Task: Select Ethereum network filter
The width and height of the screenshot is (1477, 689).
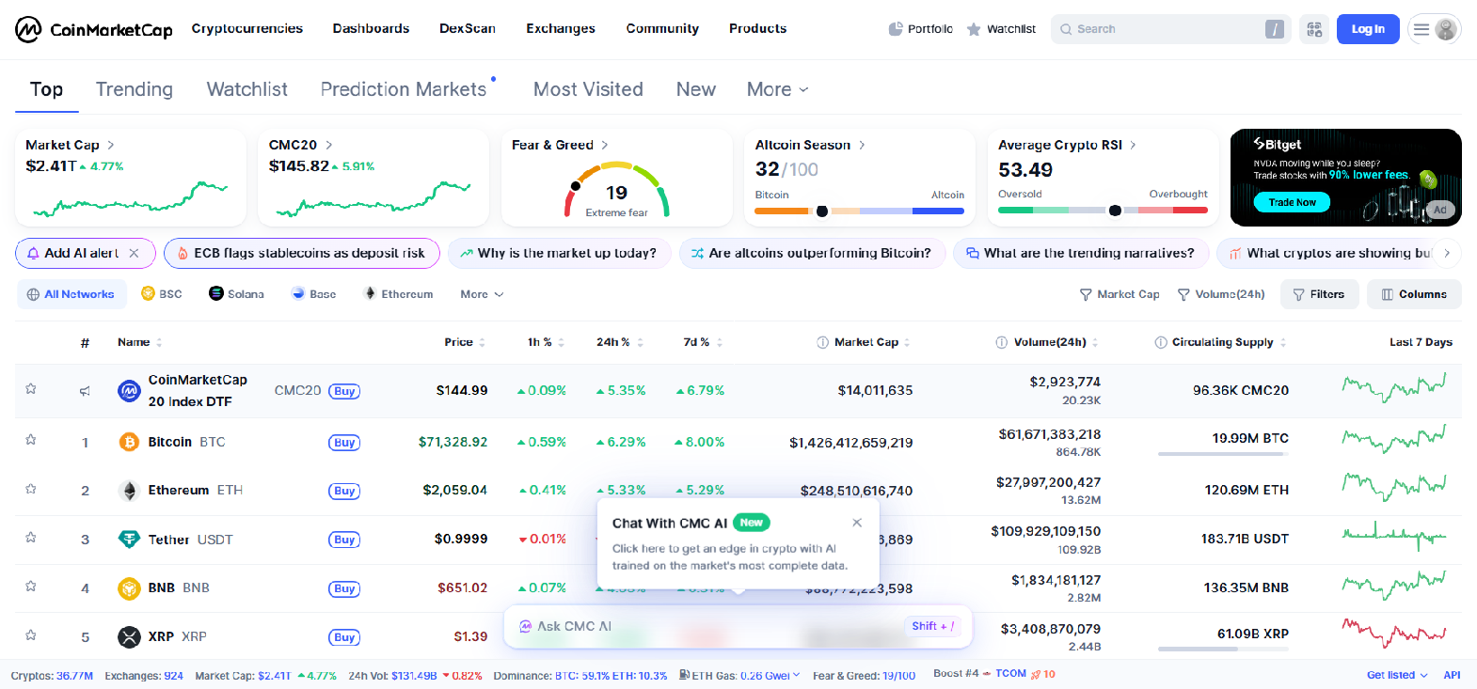Action: (x=399, y=294)
